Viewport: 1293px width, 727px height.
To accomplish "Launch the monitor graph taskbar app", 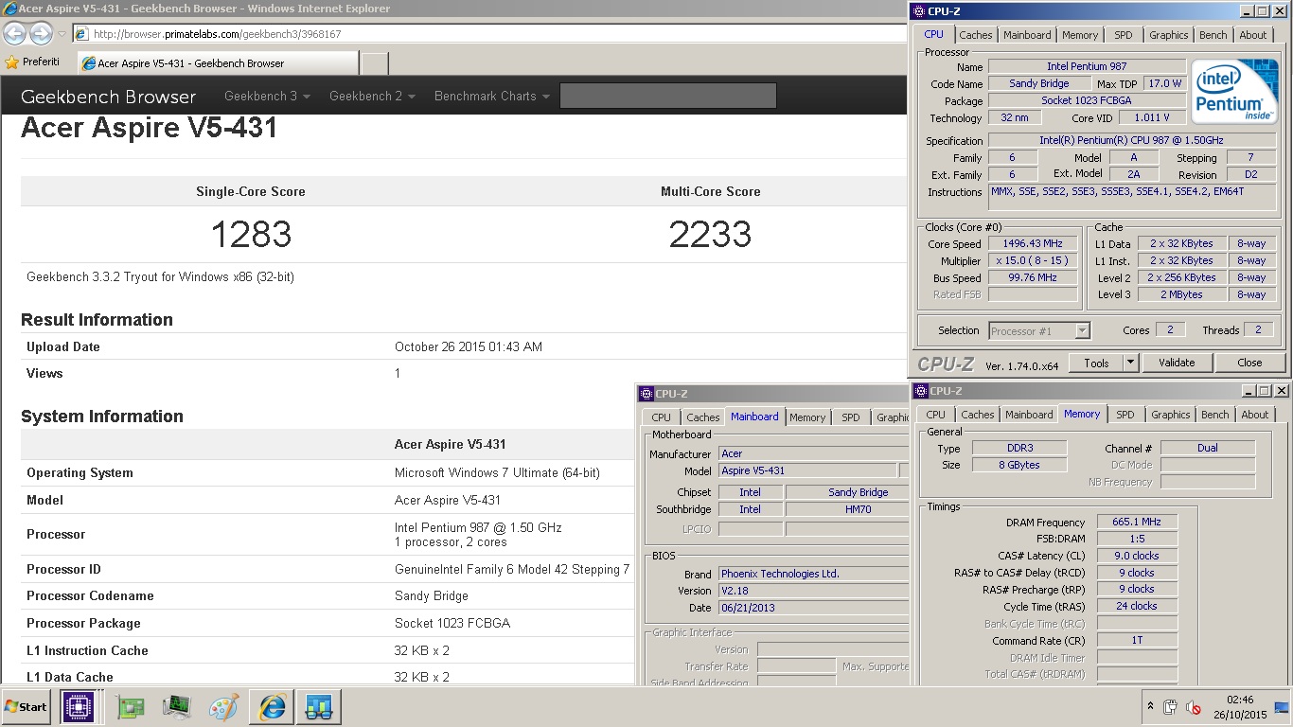I will click(177, 707).
